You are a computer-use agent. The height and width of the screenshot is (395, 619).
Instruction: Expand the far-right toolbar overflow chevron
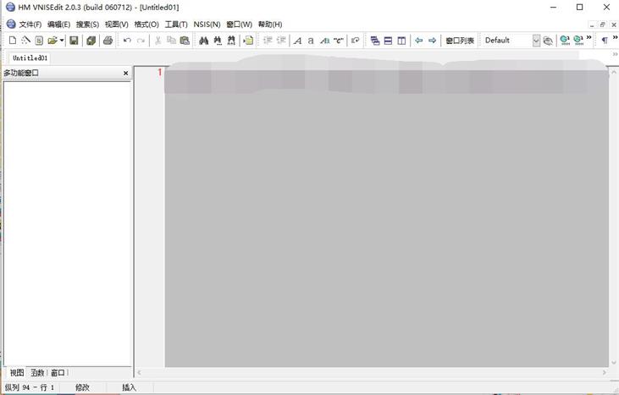tap(615, 38)
